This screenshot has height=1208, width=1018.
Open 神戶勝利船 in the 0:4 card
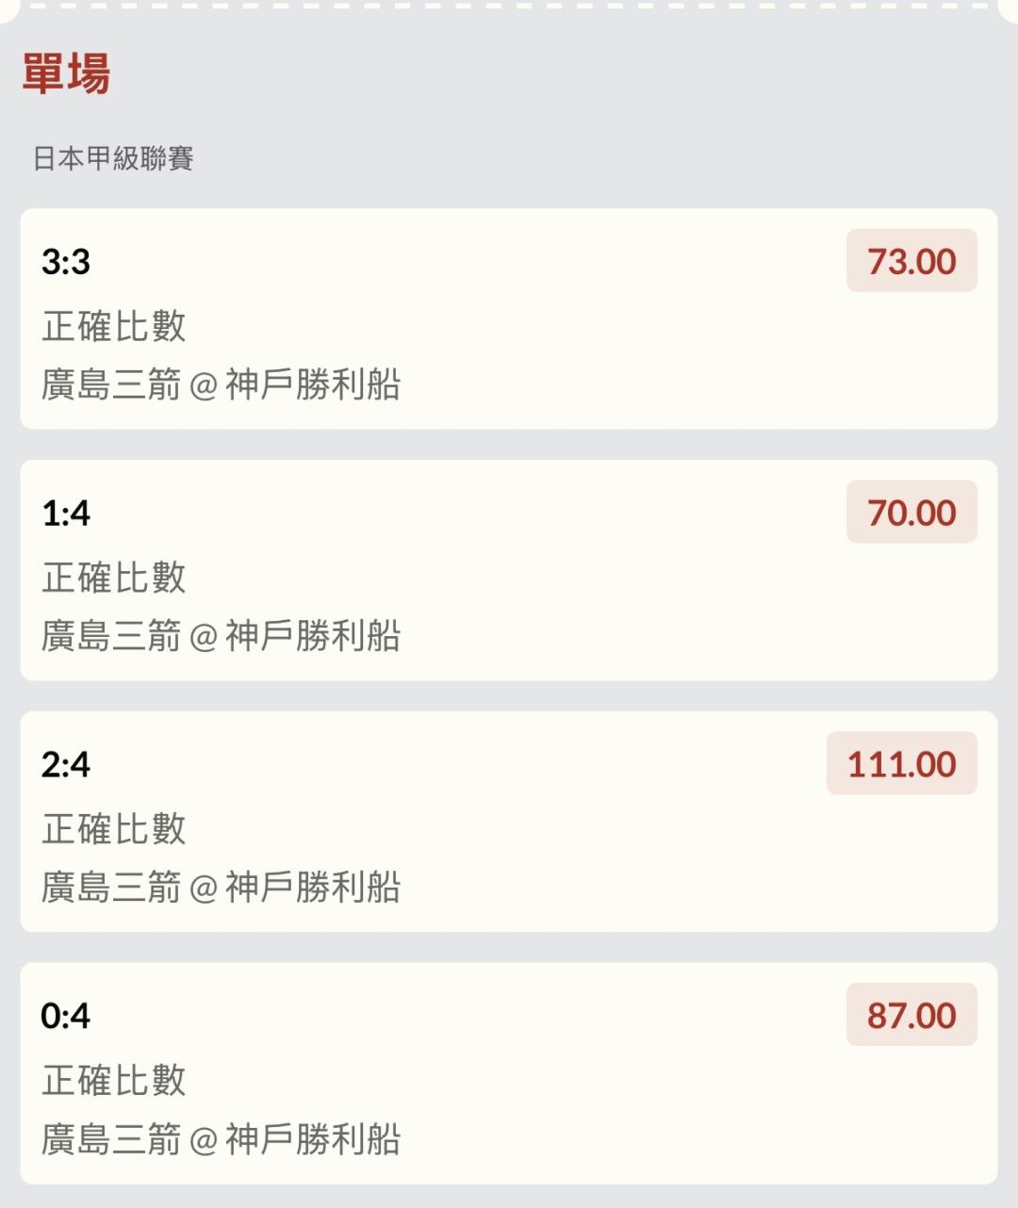point(313,1139)
